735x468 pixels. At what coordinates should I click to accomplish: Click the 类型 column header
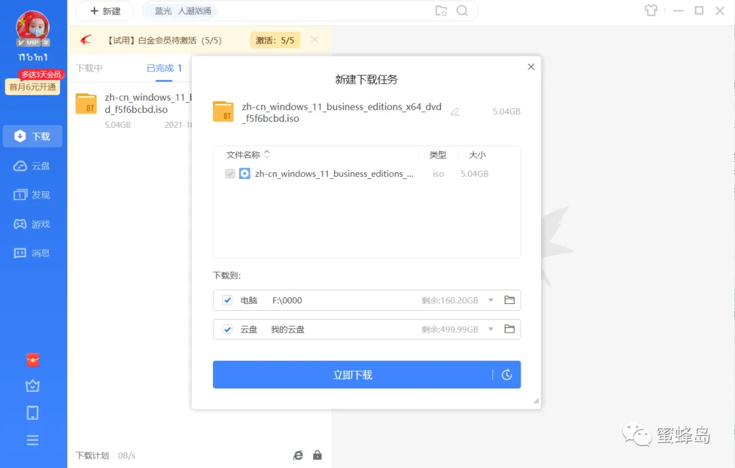(438, 154)
